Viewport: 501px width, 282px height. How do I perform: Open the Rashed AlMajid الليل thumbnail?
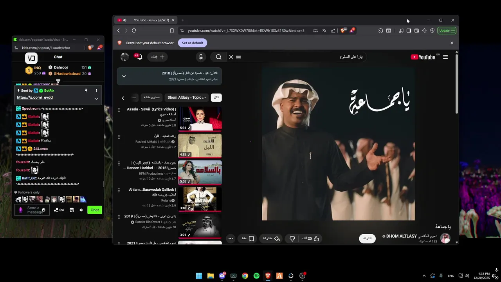coord(200,146)
